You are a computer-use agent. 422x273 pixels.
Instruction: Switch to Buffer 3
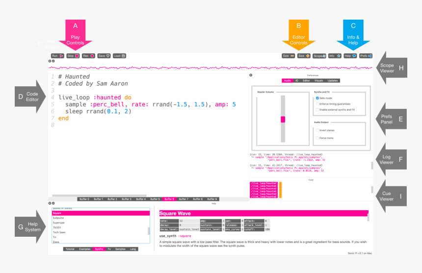pyautogui.click(x=127, y=199)
